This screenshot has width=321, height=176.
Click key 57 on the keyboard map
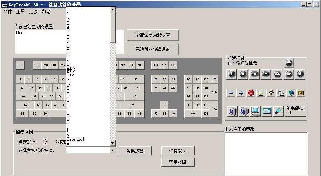[x=132, y=105]
